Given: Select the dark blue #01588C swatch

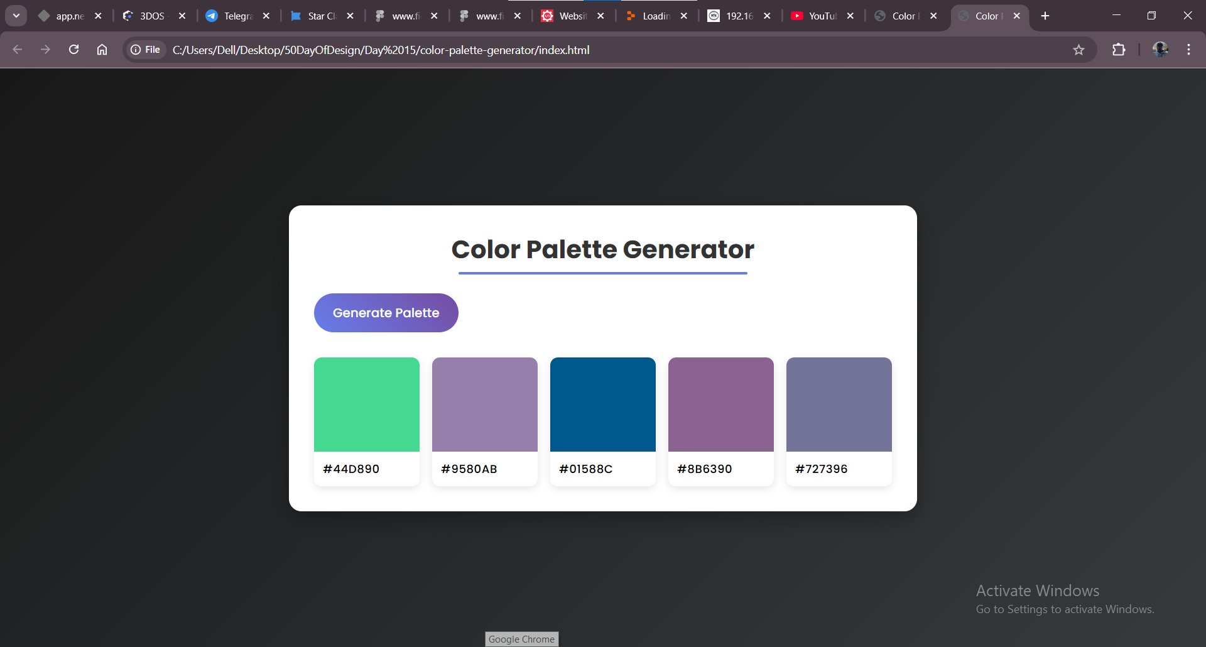Looking at the screenshot, I should coord(602,405).
